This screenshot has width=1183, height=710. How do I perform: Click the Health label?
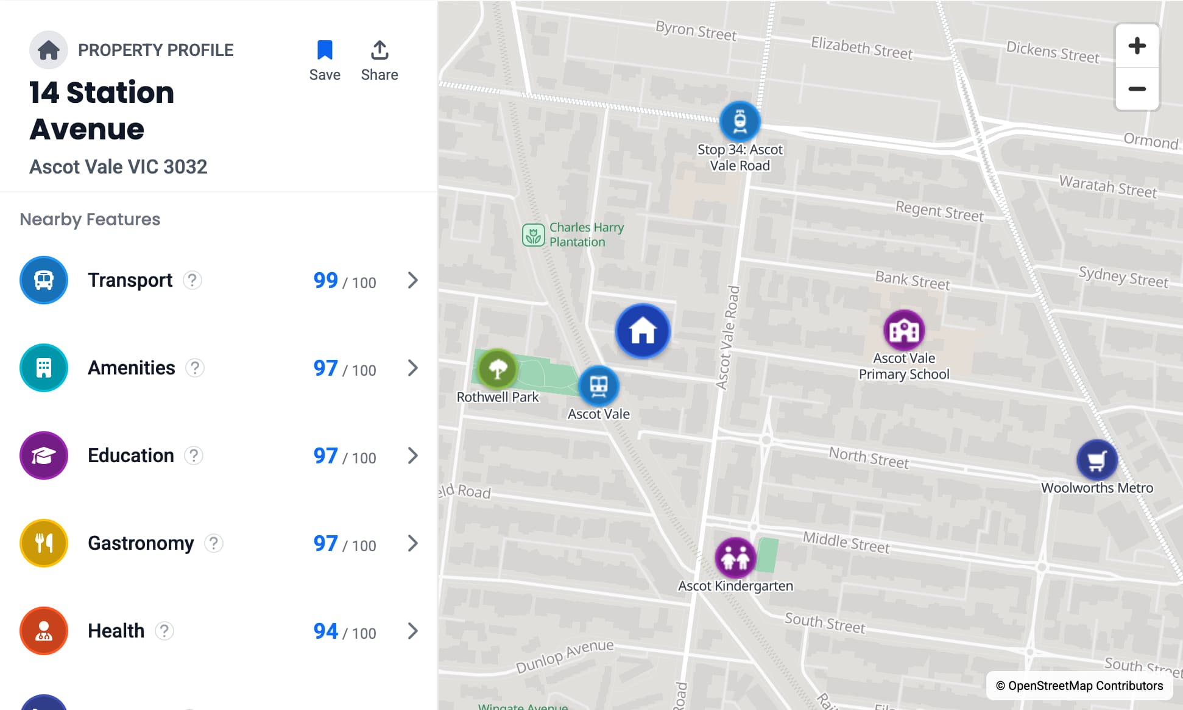[x=116, y=631]
